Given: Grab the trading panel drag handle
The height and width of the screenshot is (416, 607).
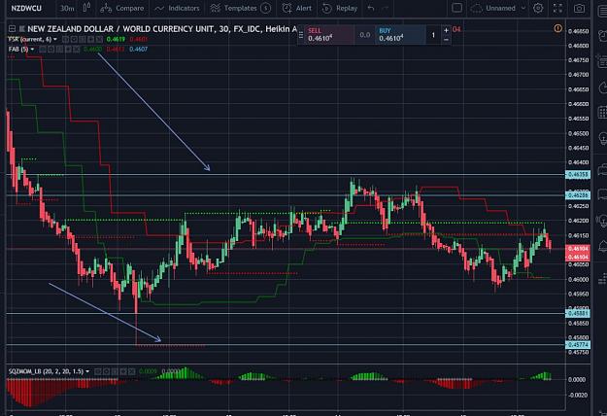Looking at the screenshot, I should point(301,35).
